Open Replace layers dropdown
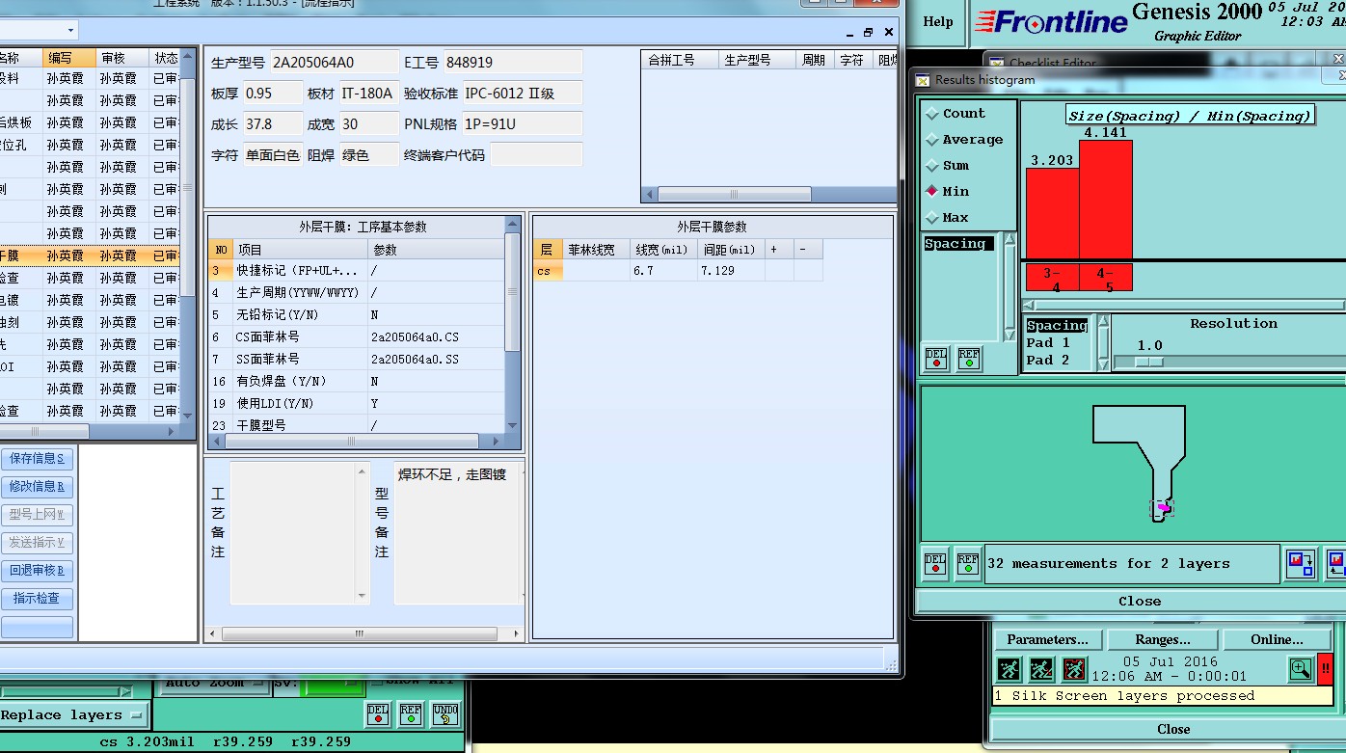Viewport: 1346px width, 753px height. pos(73,715)
